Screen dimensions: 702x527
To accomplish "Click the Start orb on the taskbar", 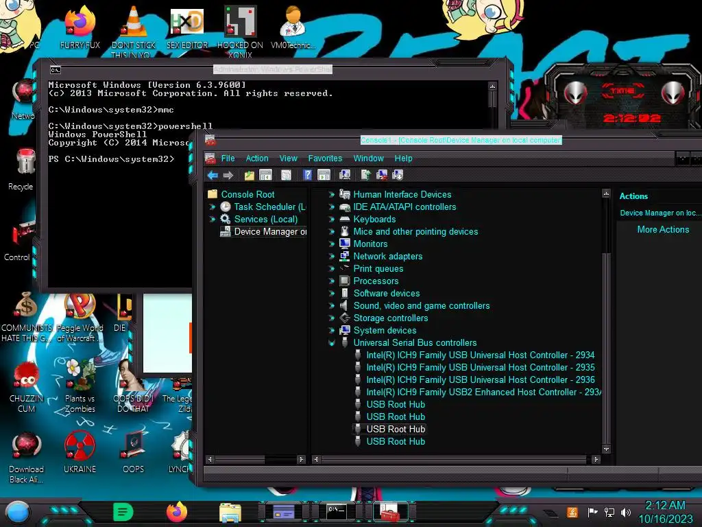I will (17, 513).
